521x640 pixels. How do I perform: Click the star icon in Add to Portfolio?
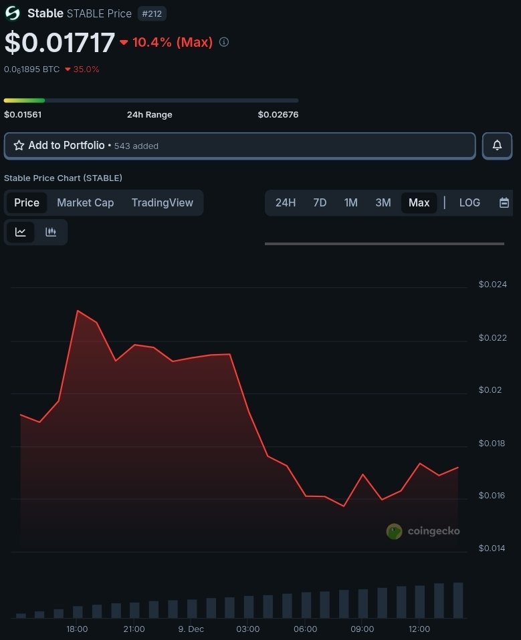(19, 146)
